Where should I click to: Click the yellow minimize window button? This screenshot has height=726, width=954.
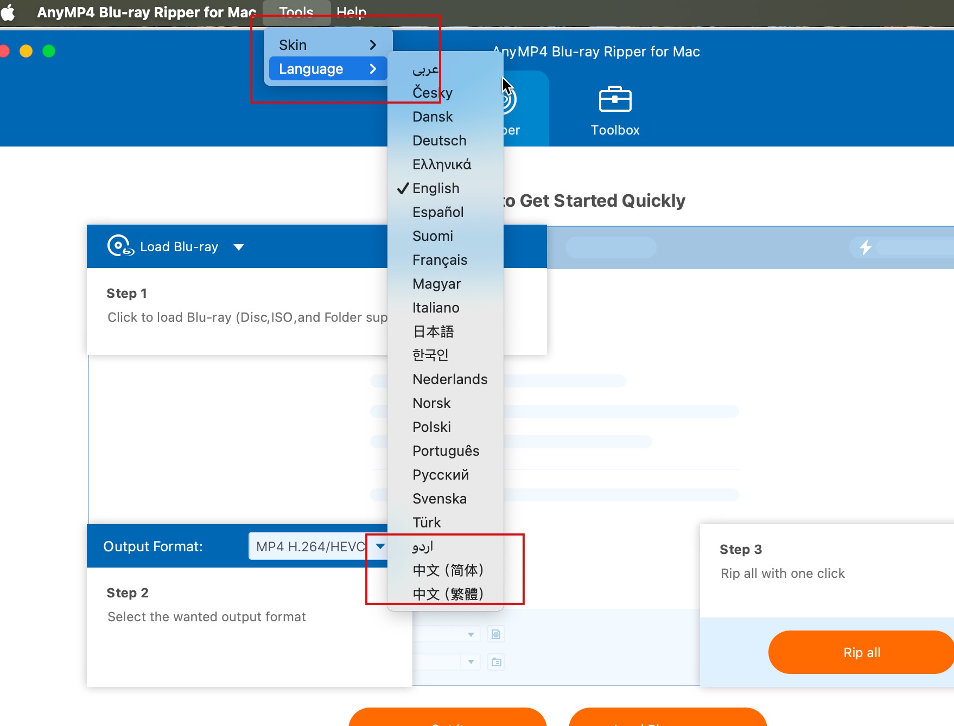pyautogui.click(x=26, y=51)
